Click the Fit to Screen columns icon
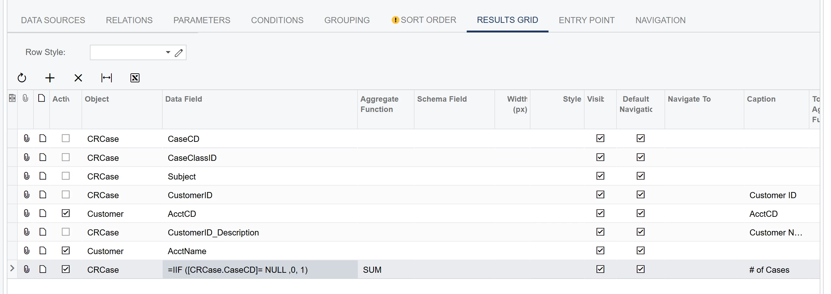This screenshot has width=831, height=294. (107, 78)
